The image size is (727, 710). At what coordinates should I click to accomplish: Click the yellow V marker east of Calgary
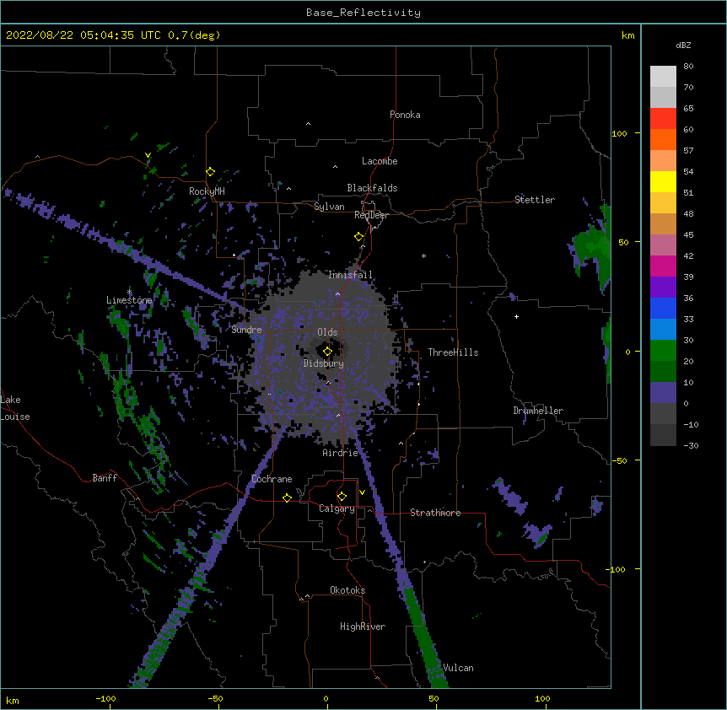pyautogui.click(x=362, y=492)
